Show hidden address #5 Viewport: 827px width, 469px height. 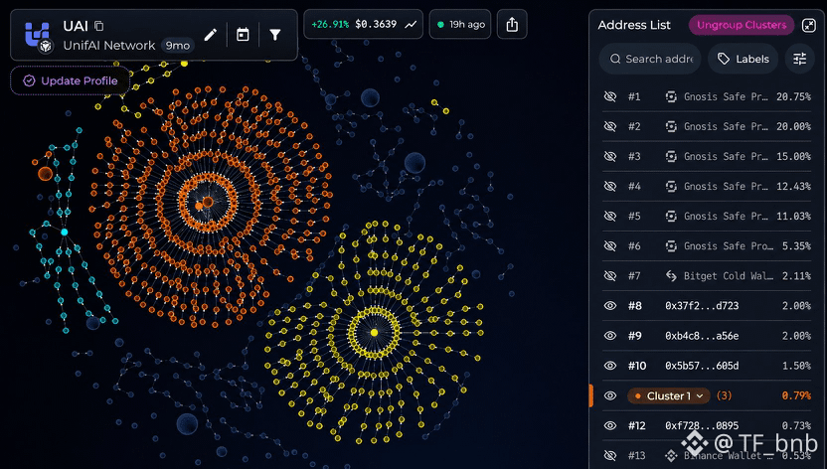[x=610, y=216]
